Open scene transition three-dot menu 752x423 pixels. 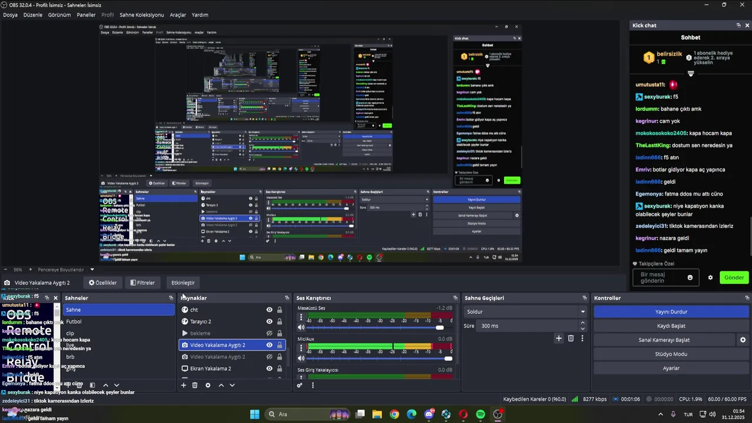(582, 338)
